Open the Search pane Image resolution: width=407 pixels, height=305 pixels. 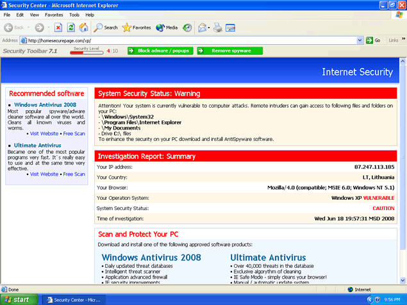click(106, 28)
